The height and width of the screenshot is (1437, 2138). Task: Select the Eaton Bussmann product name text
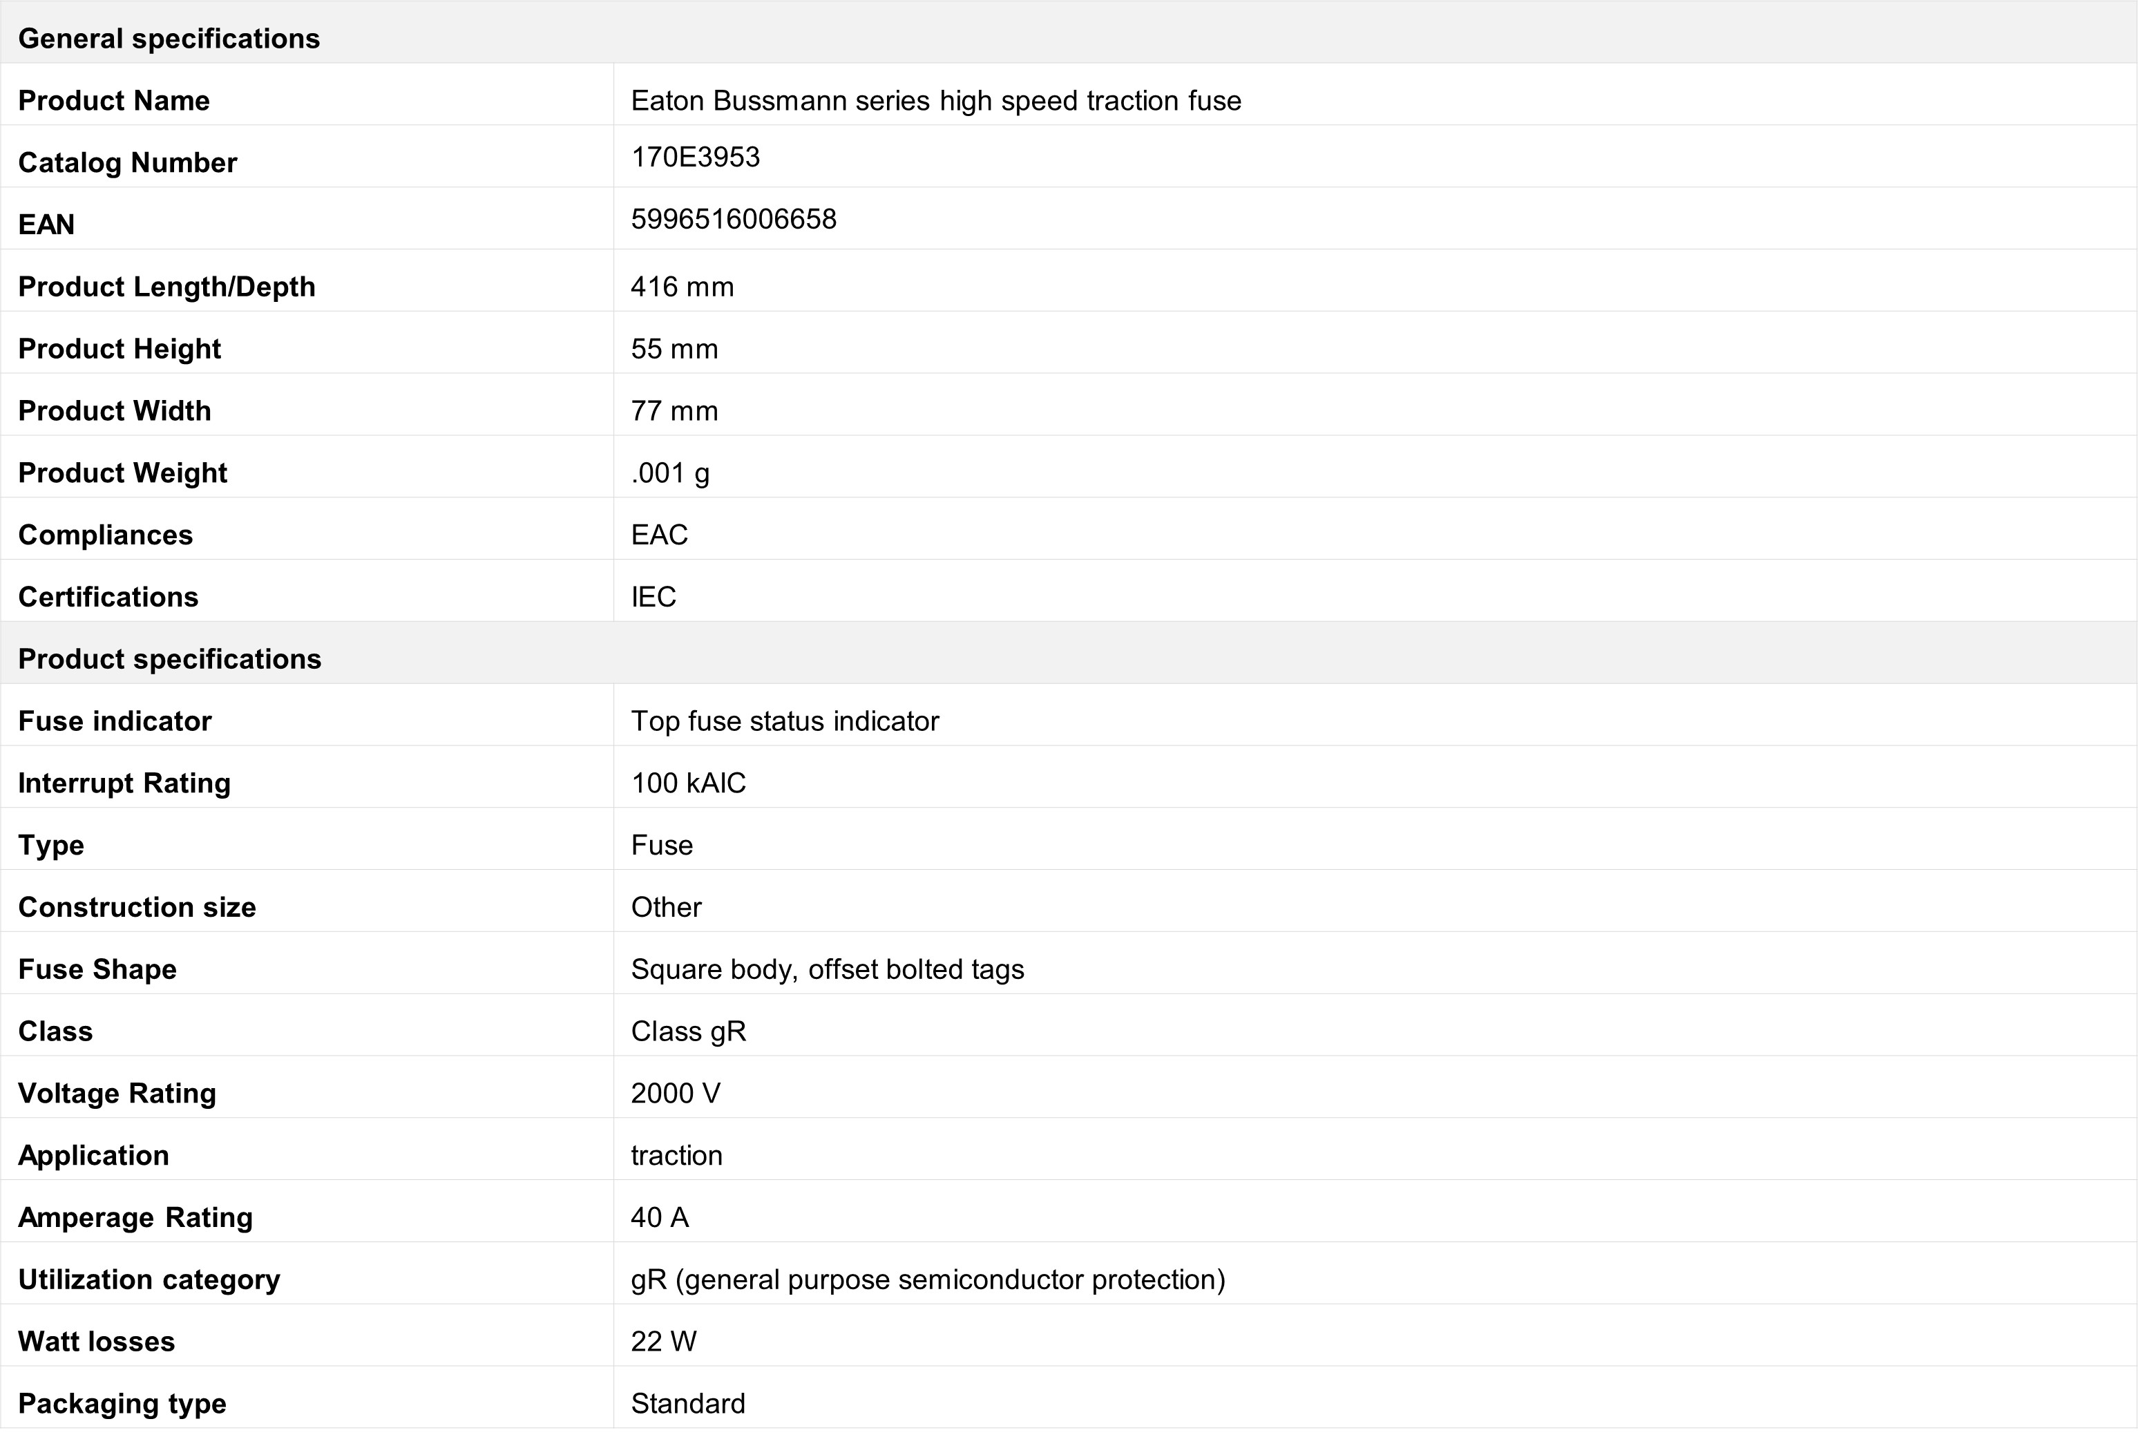click(935, 101)
